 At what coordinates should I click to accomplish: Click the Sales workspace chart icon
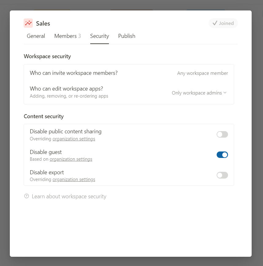[x=28, y=23]
